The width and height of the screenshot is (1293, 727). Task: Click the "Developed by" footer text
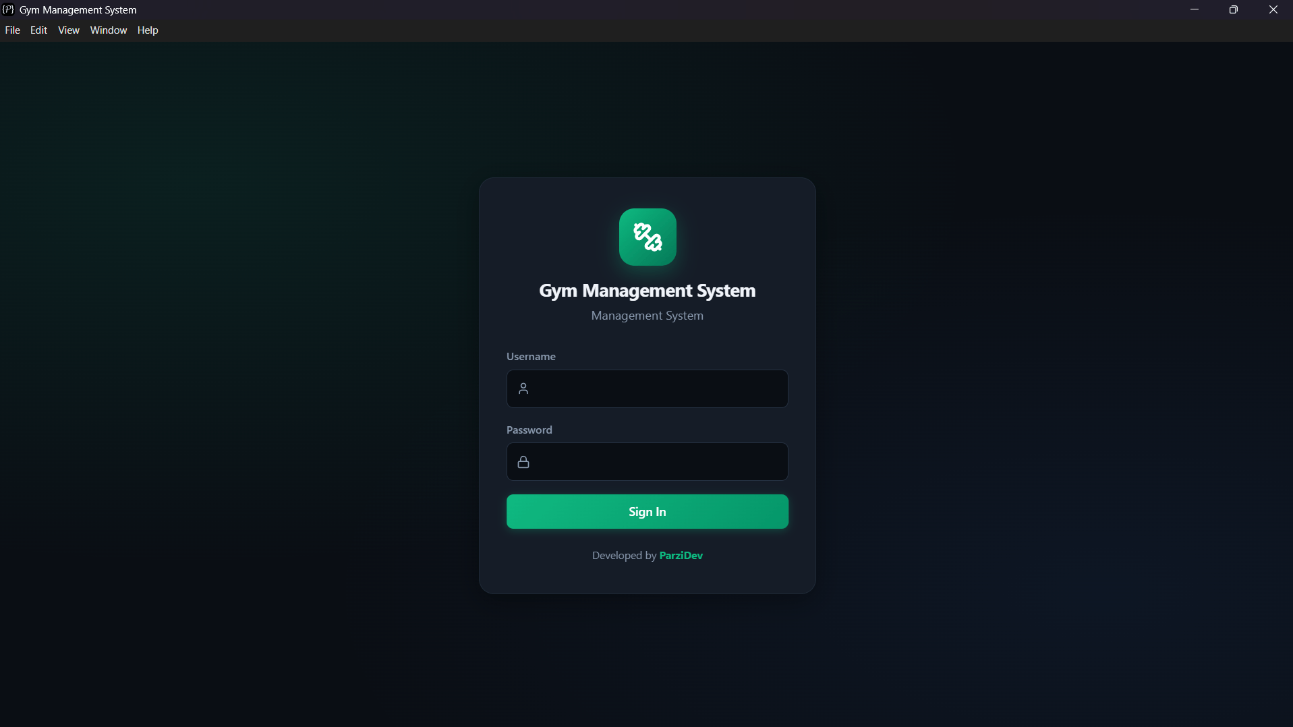pyautogui.click(x=624, y=556)
